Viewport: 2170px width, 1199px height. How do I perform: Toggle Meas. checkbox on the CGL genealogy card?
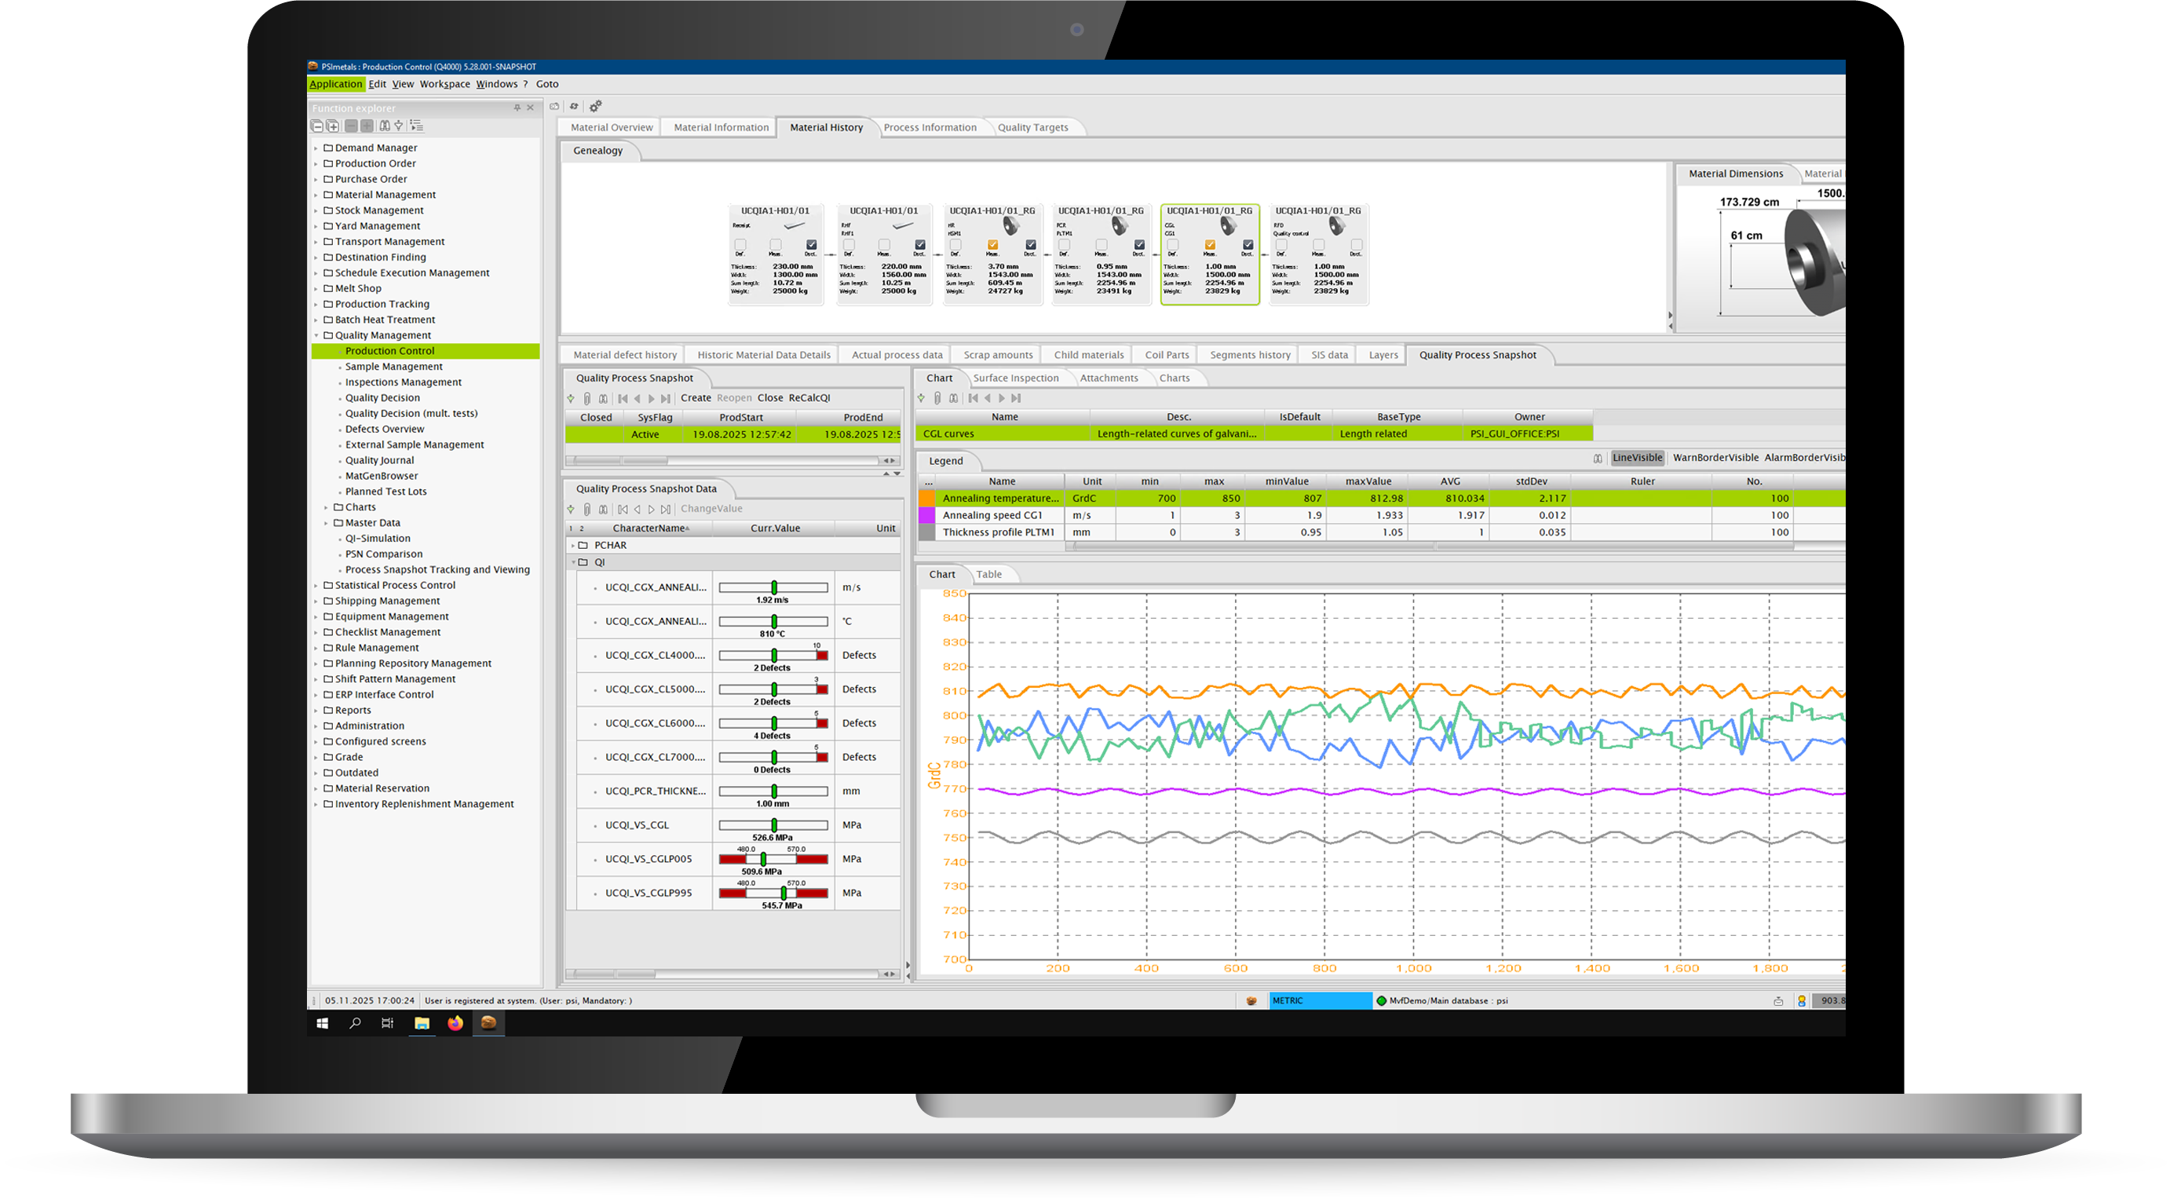[x=1210, y=245]
